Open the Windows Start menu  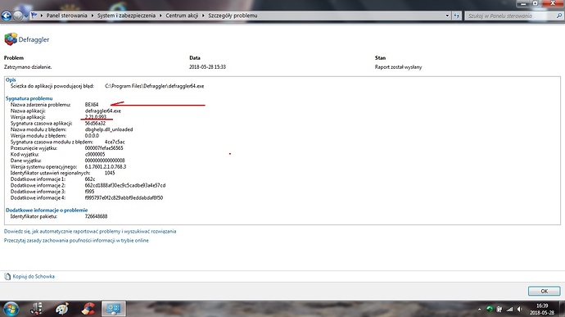tap(11, 309)
